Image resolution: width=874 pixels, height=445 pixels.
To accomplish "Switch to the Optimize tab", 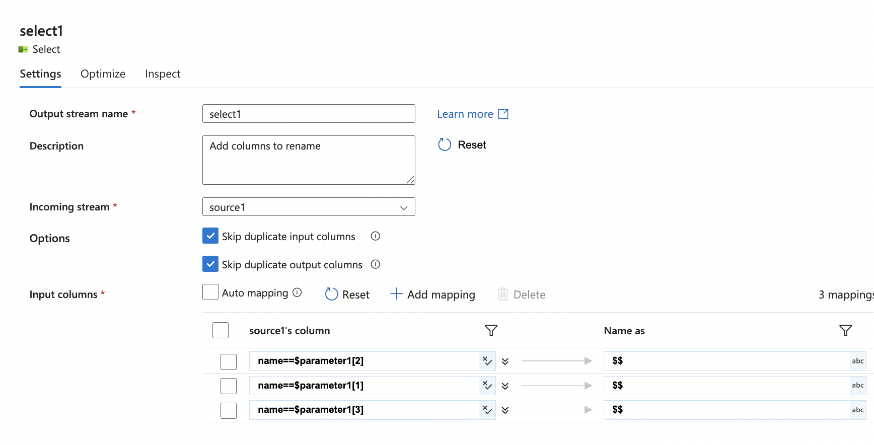I will click(x=103, y=74).
